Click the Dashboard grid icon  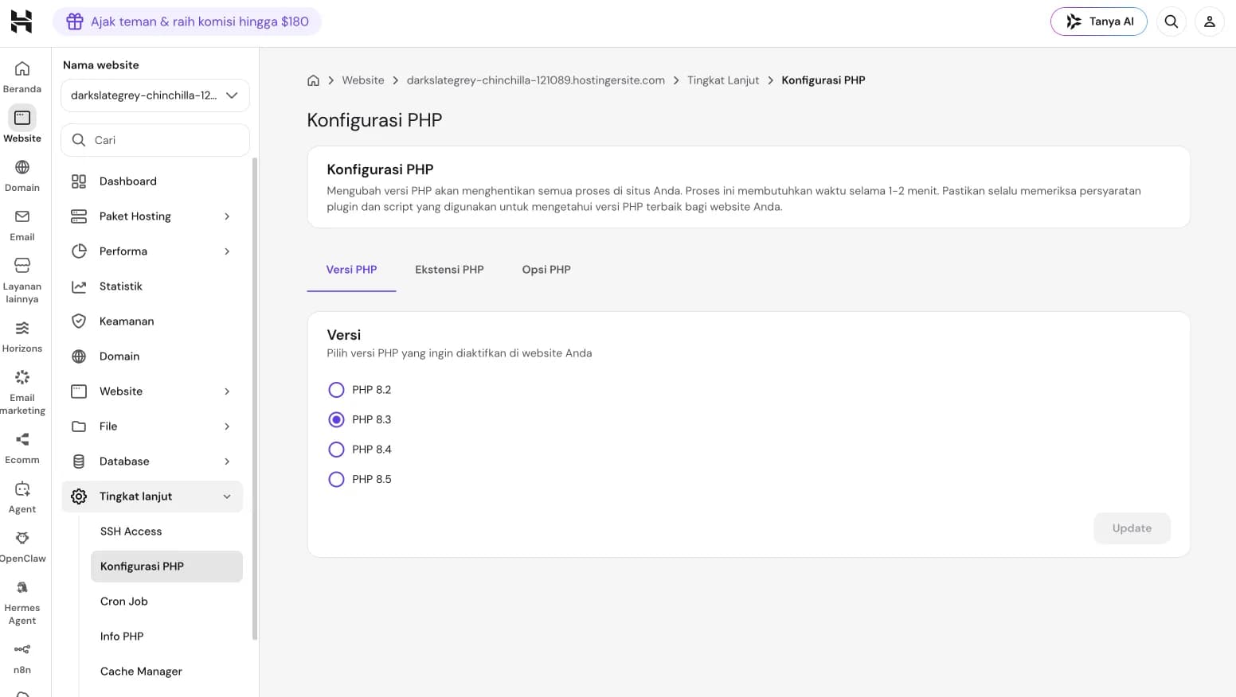pyautogui.click(x=79, y=181)
